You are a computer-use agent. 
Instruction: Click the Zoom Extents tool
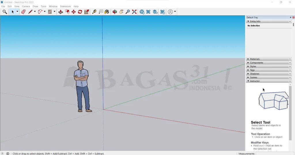tap(134, 12)
